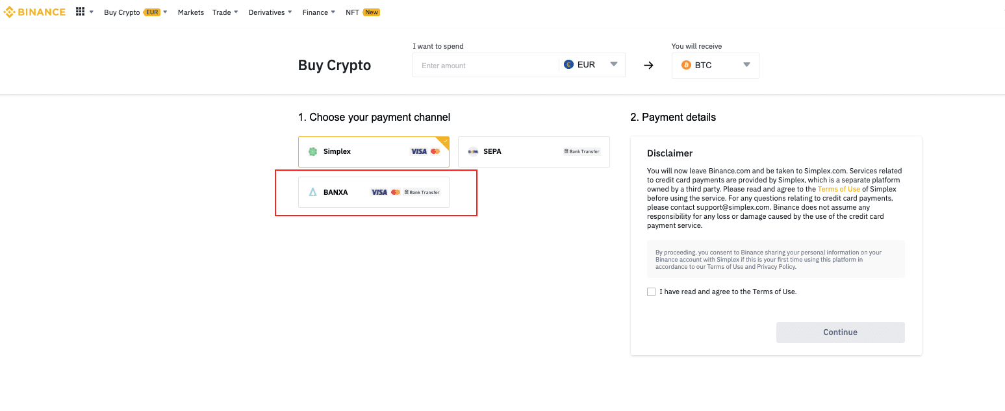1005x411 pixels.
Task: Click the Simplex green logo icon
Action: tap(313, 151)
